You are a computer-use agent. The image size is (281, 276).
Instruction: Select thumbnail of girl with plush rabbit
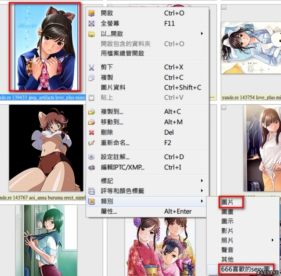point(251,48)
